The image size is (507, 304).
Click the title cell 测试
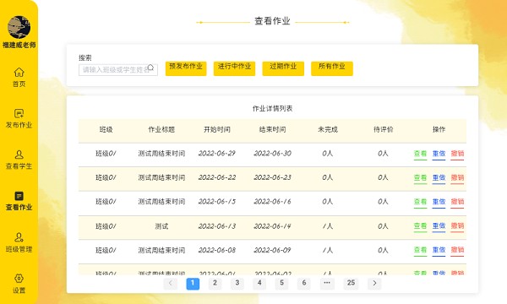[161, 226]
